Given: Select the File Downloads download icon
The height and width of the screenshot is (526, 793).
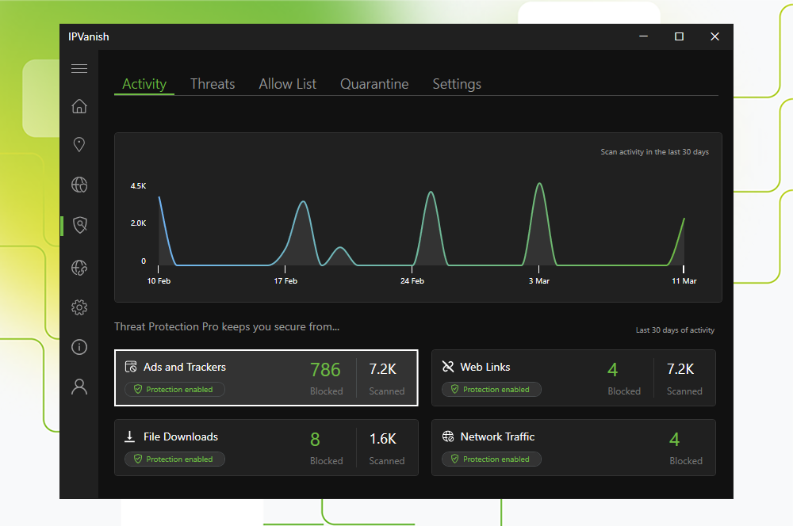Looking at the screenshot, I should pos(130,436).
